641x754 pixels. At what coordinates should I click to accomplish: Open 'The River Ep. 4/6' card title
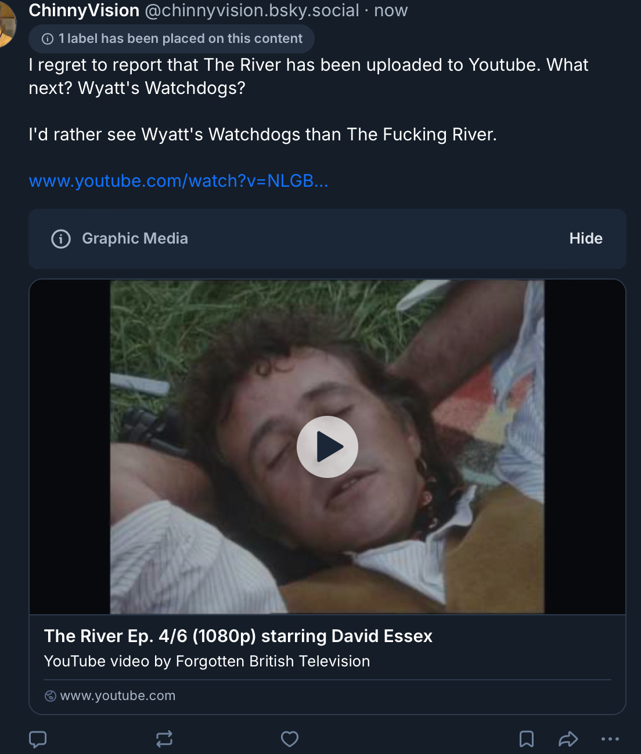coord(238,636)
